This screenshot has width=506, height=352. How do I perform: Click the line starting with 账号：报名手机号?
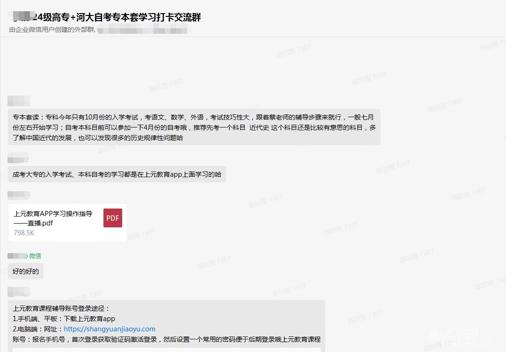pos(166,339)
